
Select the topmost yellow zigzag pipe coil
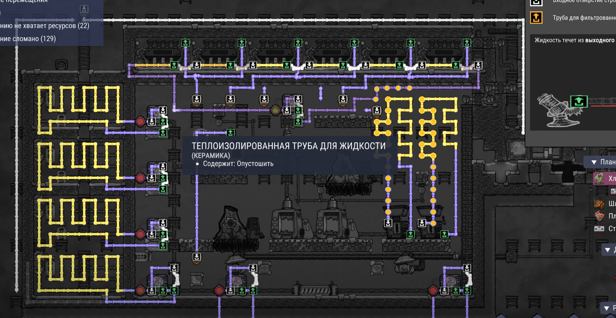78,109
